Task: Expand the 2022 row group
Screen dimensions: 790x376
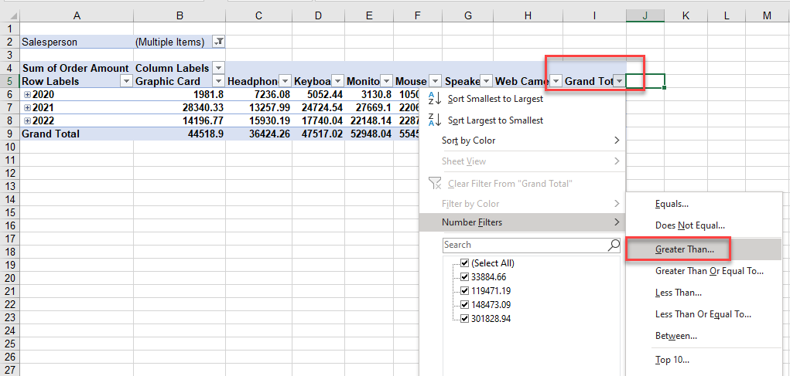Action: pos(27,120)
